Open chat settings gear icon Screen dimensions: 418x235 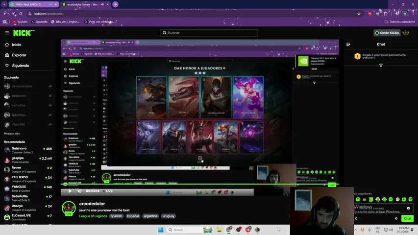(396, 218)
